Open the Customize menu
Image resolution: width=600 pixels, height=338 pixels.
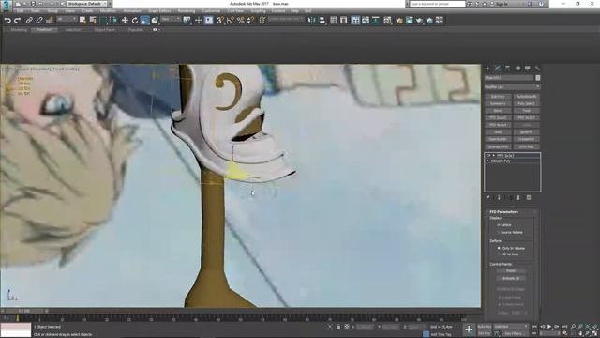point(211,11)
